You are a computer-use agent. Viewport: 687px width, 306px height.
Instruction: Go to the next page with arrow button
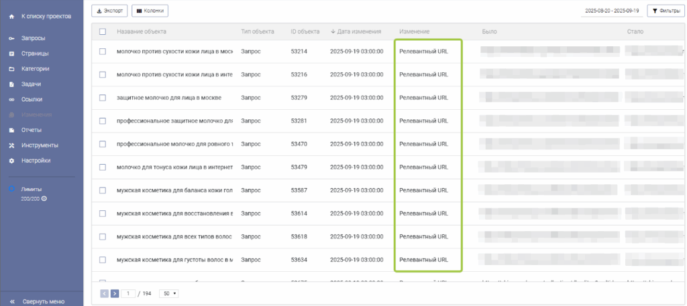115,293
